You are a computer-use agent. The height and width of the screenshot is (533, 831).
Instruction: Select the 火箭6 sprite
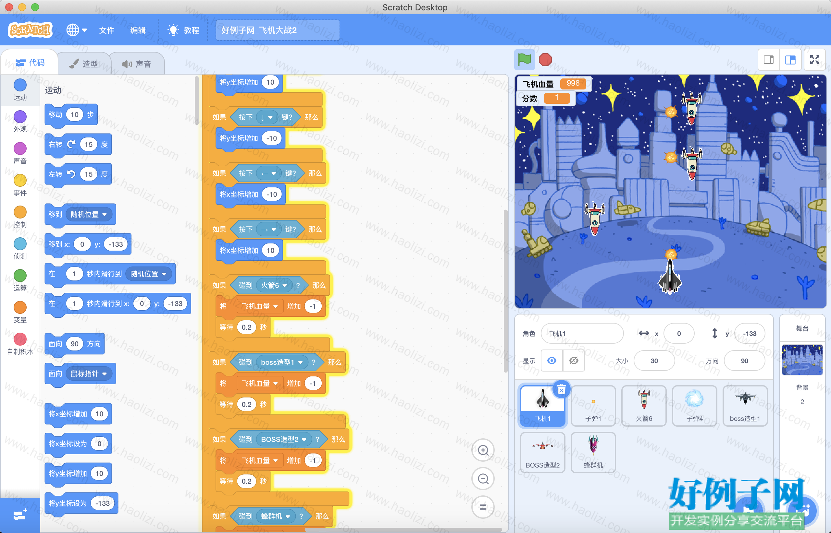click(644, 406)
